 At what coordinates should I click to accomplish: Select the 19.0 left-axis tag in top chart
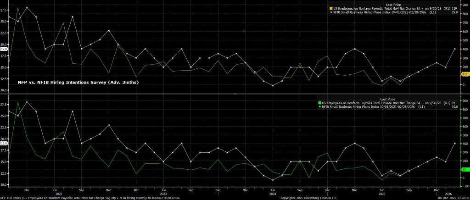click(4, 49)
